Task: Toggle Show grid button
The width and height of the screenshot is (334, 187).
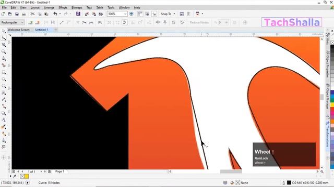Action: 147,14
